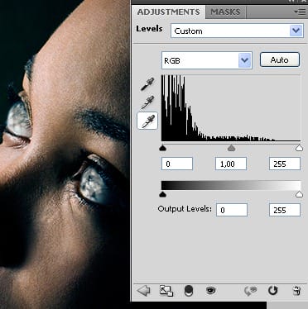Toggle clip to layer icon

[189, 291]
